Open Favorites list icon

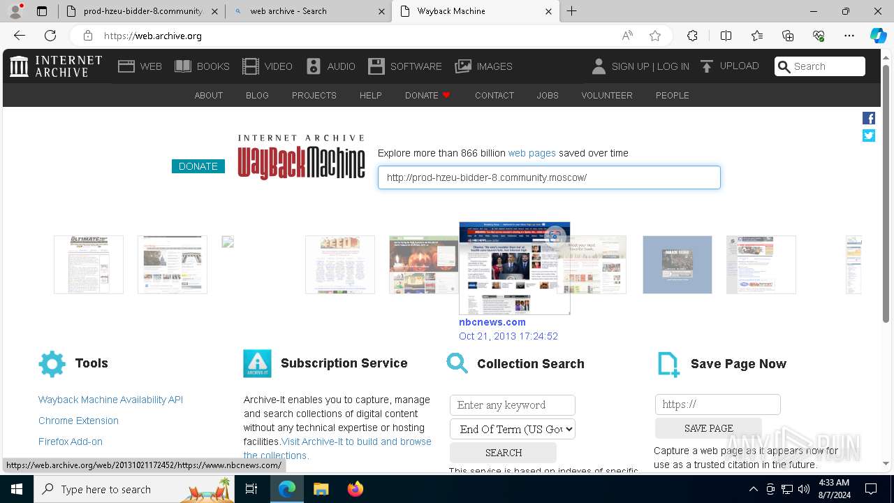click(x=757, y=36)
